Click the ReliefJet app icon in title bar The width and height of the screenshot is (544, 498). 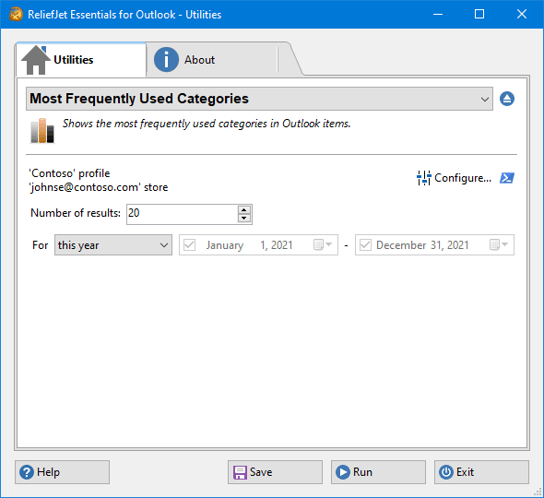click(x=16, y=15)
